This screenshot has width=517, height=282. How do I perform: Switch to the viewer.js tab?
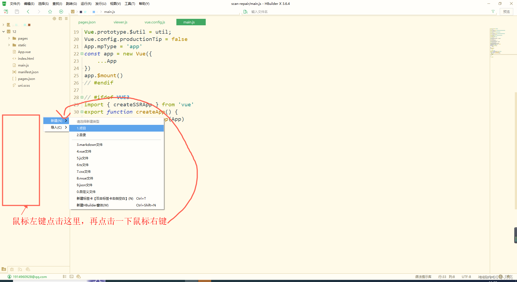[x=120, y=22]
